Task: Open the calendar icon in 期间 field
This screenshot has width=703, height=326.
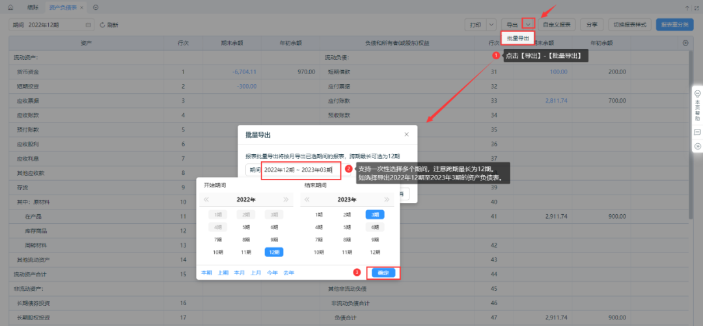Action: coord(88,25)
